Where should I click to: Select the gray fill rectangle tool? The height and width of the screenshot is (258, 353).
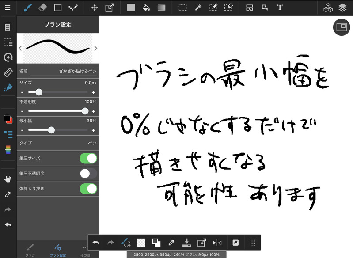(x=131, y=8)
